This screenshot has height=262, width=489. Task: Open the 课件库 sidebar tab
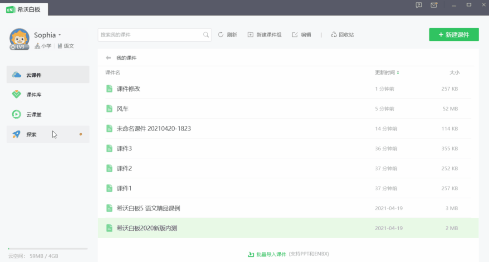pos(48,95)
